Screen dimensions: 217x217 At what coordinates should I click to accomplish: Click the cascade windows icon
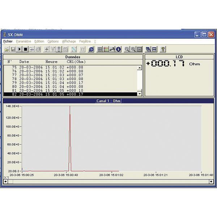pyautogui.click(x=148, y=49)
